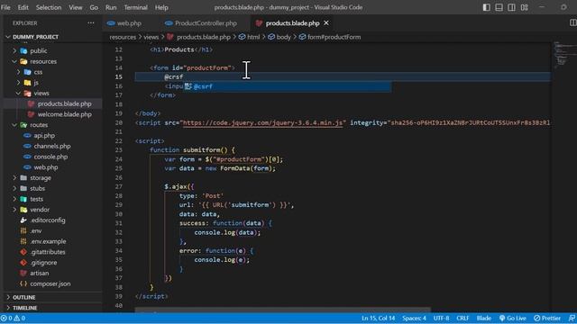Start Go Live server

[x=513, y=318]
